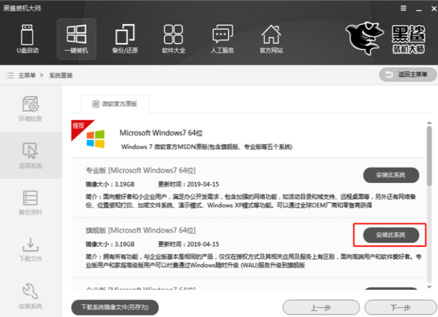Select the 安装系统 step in sidebar
The image size is (438, 317).
[31, 296]
